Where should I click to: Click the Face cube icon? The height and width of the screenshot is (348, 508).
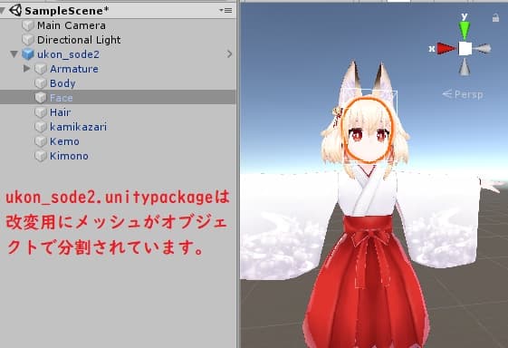point(41,98)
